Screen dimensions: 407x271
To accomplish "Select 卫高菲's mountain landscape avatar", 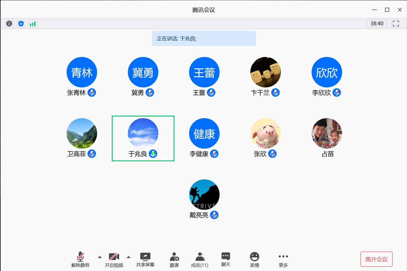I will click(x=82, y=133).
